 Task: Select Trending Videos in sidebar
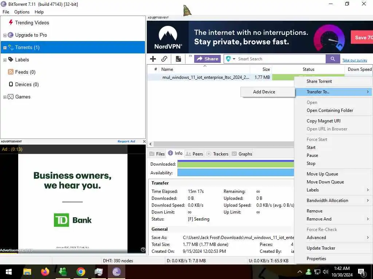(x=32, y=23)
